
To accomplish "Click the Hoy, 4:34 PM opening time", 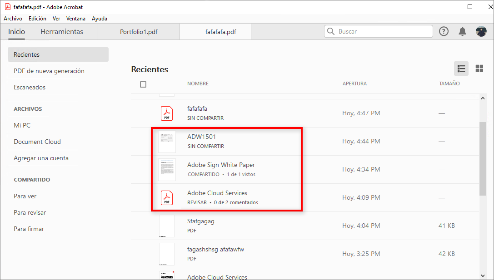I will (x=361, y=170).
